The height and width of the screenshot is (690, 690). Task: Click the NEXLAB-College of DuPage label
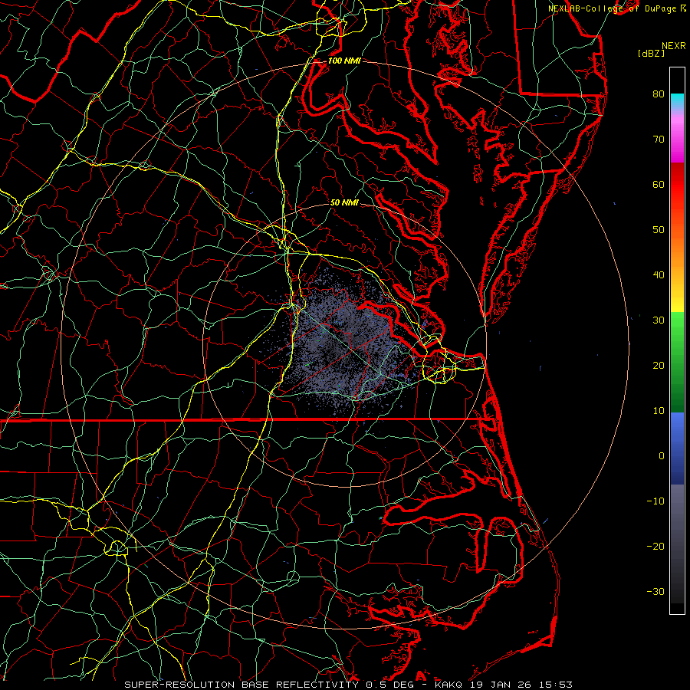tap(610, 8)
